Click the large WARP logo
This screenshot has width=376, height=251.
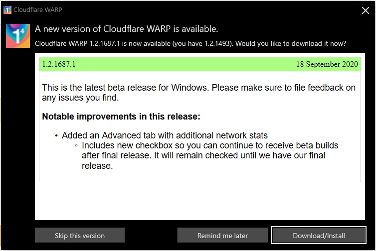click(x=18, y=35)
